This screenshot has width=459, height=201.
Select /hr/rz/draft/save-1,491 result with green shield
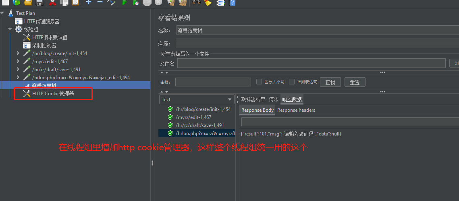pos(195,125)
